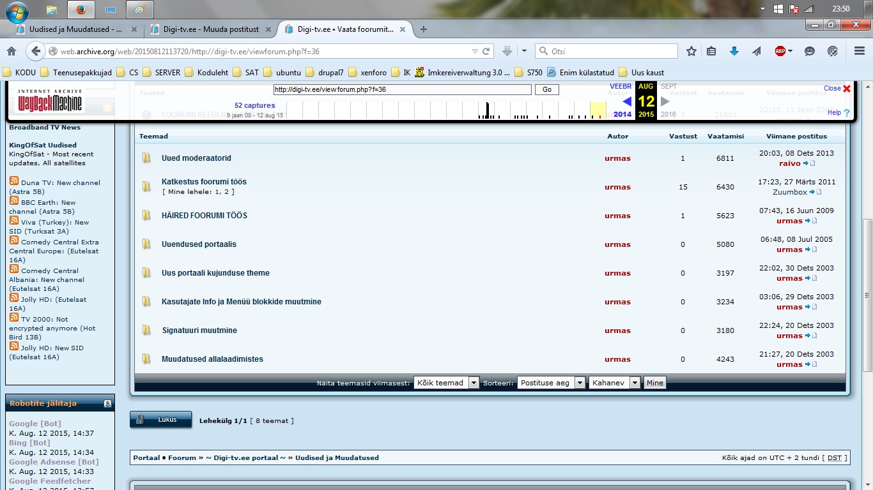Click the Firefox home icon
Image resolution: width=873 pixels, height=490 pixels.
point(12,52)
